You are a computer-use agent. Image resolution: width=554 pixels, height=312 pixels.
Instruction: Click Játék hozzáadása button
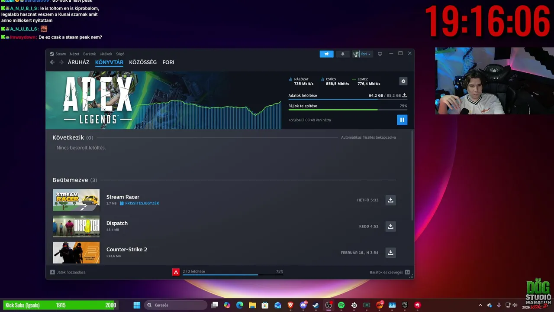pyautogui.click(x=68, y=272)
